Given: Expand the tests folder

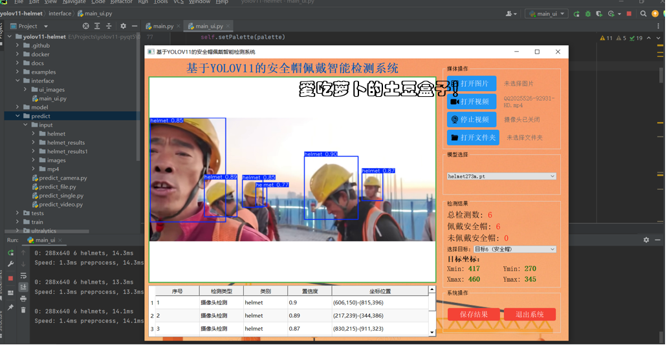Looking at the screenshot, I should 18,213.
